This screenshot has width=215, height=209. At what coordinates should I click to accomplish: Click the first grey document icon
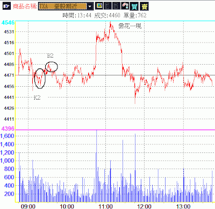pos(107,6)
